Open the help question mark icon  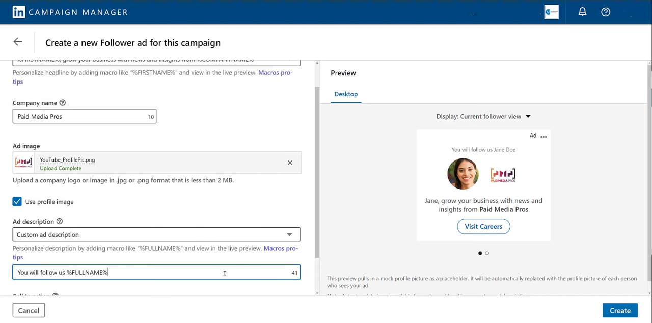pyautogui.click(x=606, y=12)
